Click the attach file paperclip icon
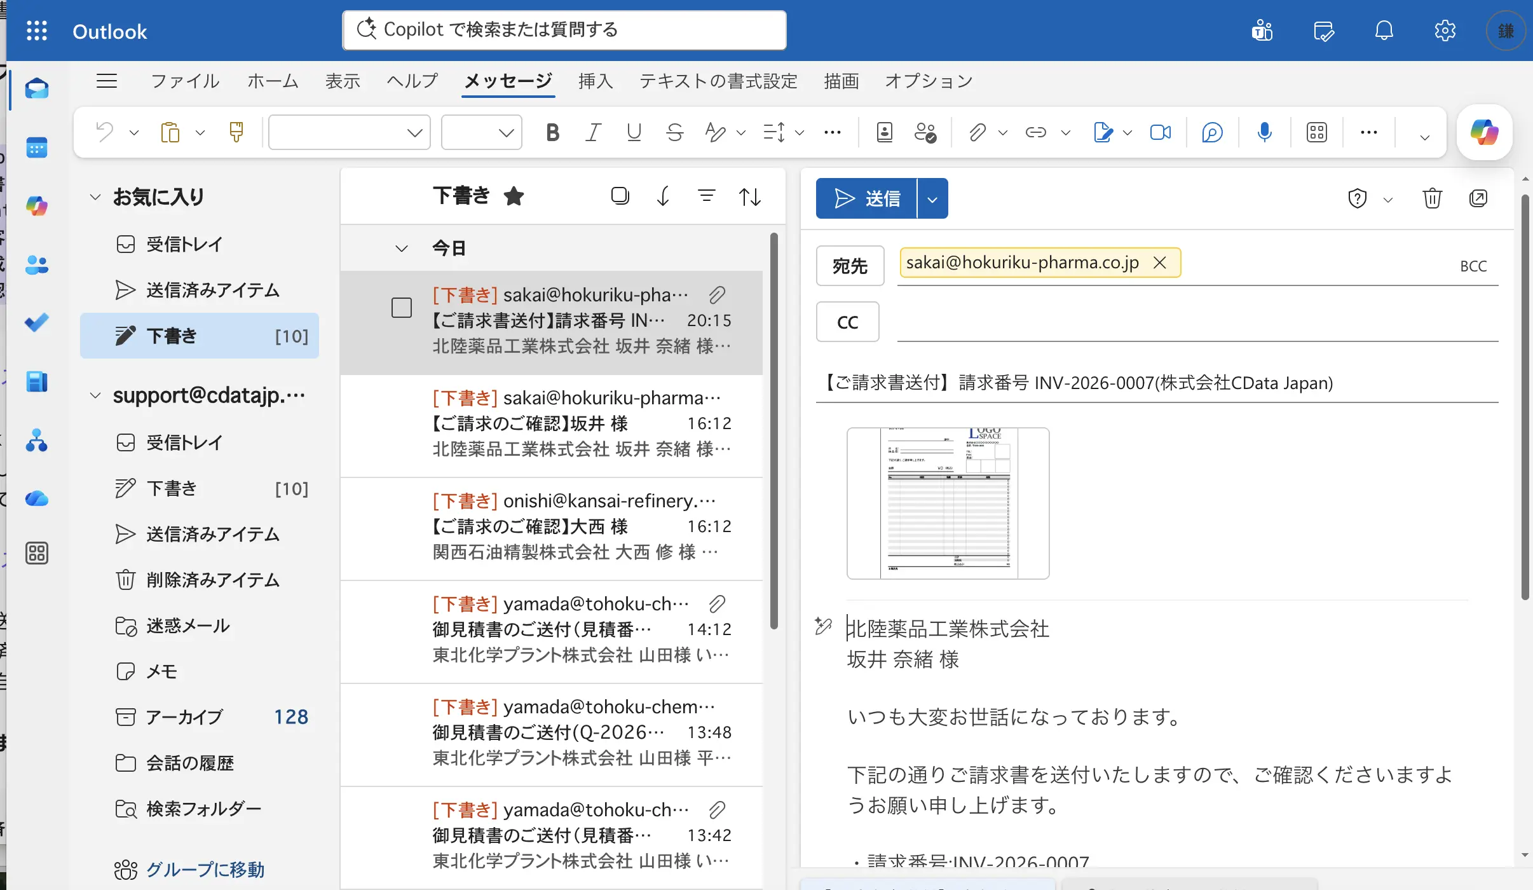Viewport: 1533px width, 890px height. click(x=977, y=132)
